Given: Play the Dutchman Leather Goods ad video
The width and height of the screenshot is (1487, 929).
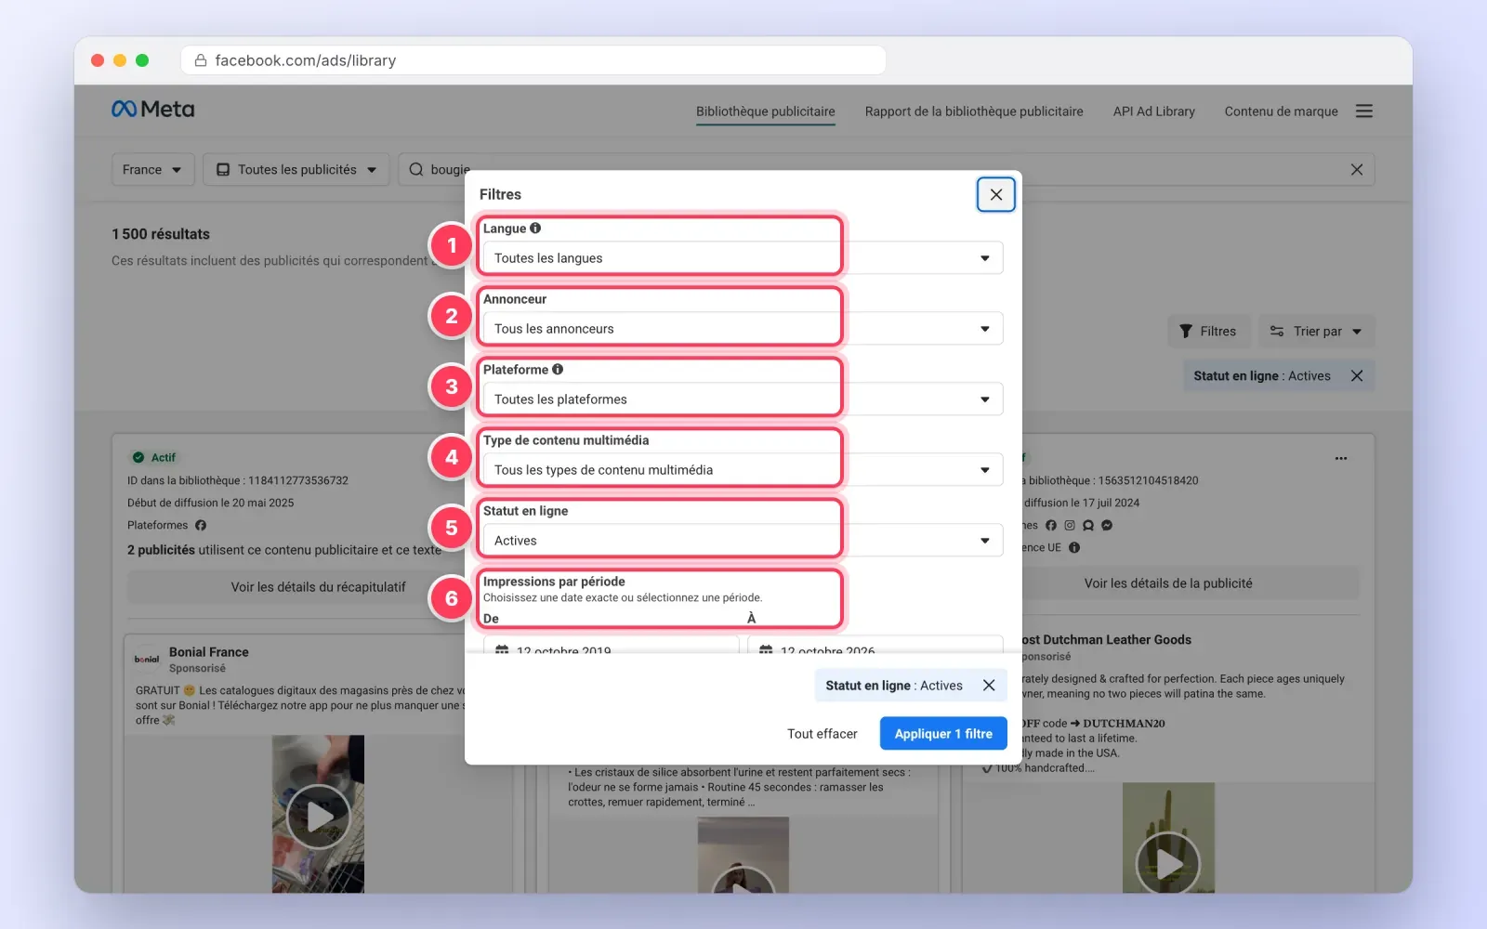Looking at the screenshot, I should (x=1168, y=864).
